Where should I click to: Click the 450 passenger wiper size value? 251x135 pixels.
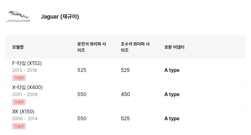click(125, 94)
